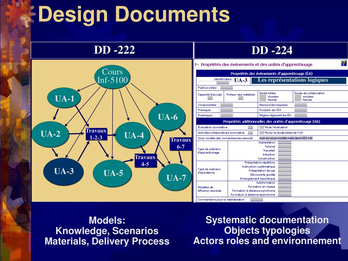
Task: Click the Instruction systématique field
Action: pyautogui.click(x=285, y=167)
